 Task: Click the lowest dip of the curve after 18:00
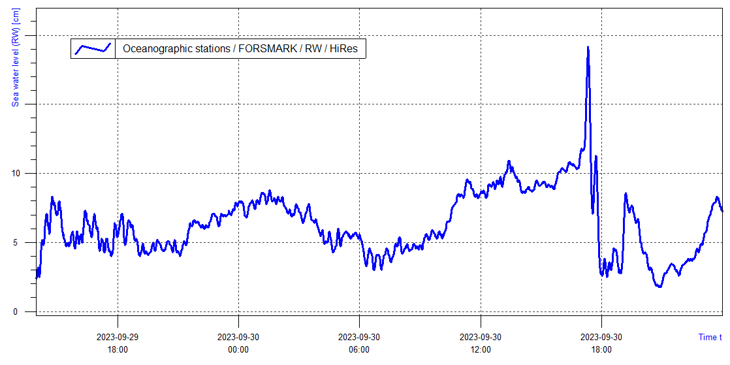tap(659, 286)
